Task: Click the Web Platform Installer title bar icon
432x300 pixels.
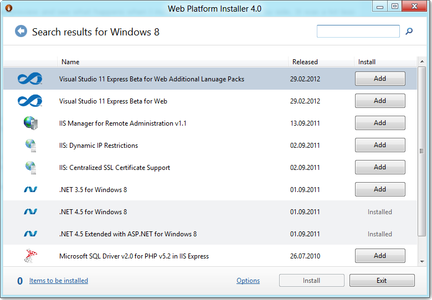Action: coord(9,8)
